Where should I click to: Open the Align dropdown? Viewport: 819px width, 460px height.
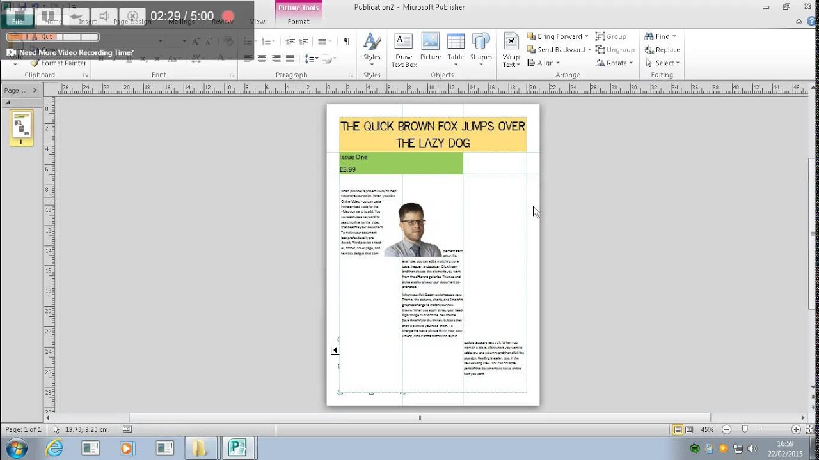coord(543,63)
